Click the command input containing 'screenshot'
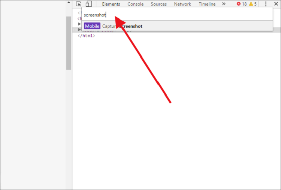The height and width of the screenshot is (190, 281). [176, 15]
